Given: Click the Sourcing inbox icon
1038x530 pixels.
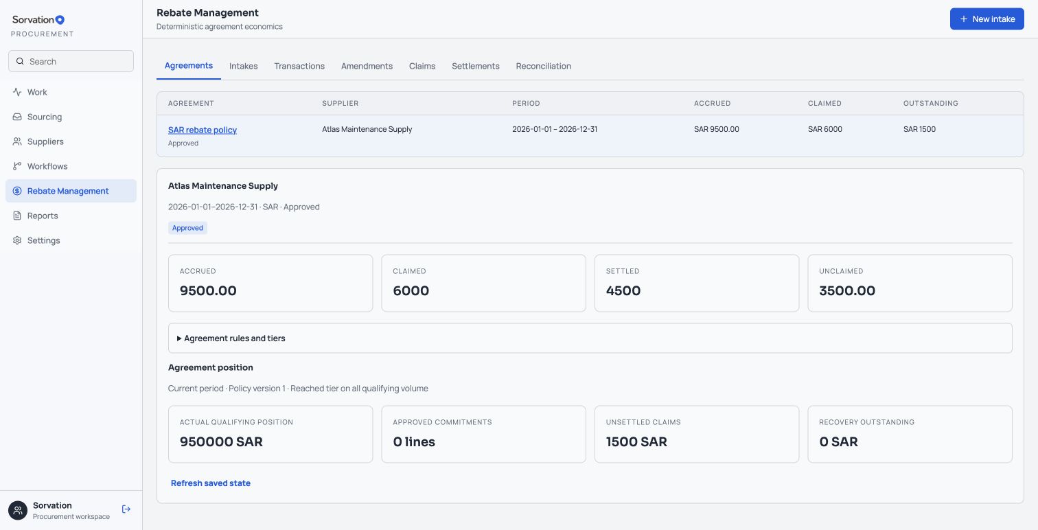Looking at the screenshot, I should (17, 117).
